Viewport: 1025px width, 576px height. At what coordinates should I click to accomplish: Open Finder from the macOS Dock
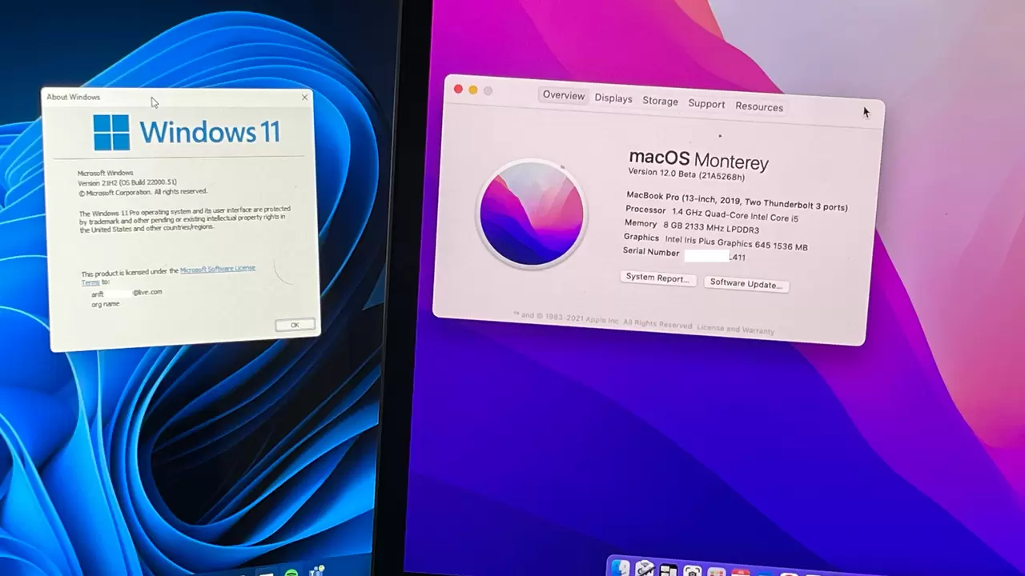pos(621,568)
